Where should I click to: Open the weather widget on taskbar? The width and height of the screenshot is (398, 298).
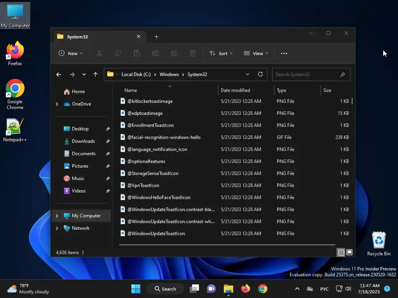[x=28, y=289]
